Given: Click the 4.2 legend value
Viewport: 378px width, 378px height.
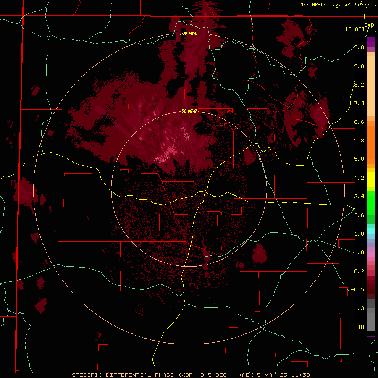Looking at the screenshot, I should (359, 178).
